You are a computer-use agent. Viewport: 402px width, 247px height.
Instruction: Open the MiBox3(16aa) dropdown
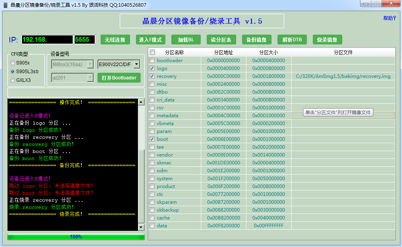pyautogui.click(x=72, y=65)
